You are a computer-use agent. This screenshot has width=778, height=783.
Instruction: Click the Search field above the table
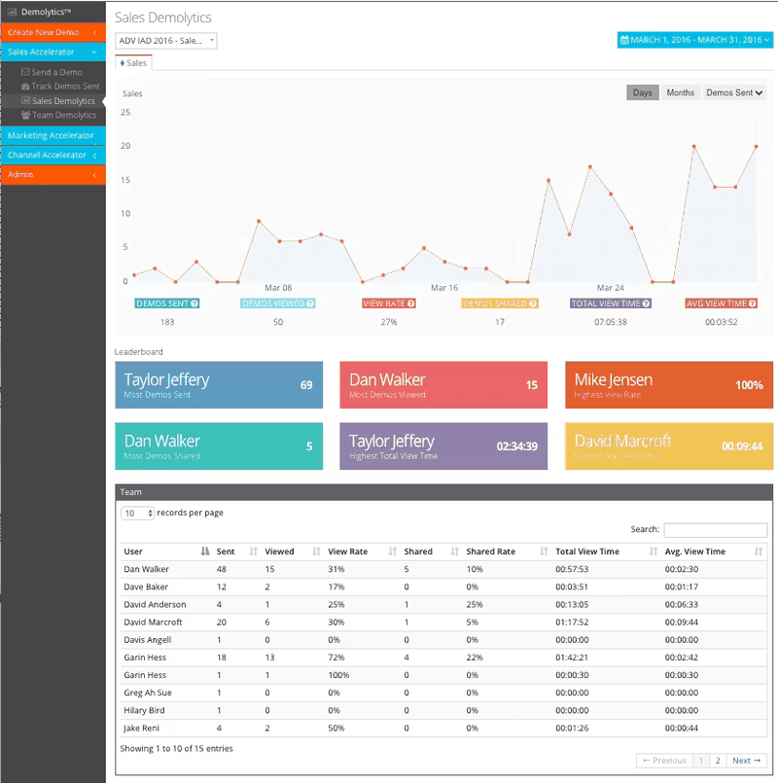[716, 529]
